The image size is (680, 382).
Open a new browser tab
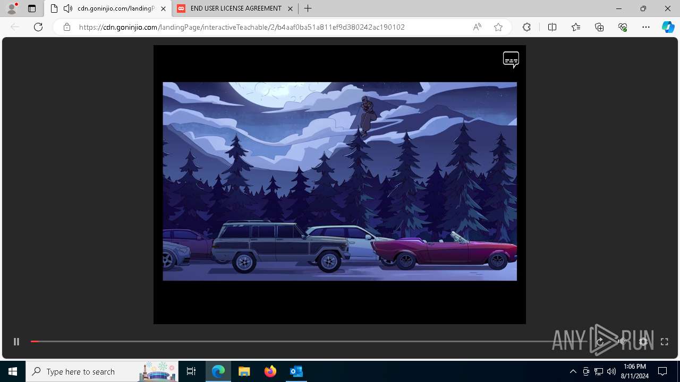click(308, 8)
